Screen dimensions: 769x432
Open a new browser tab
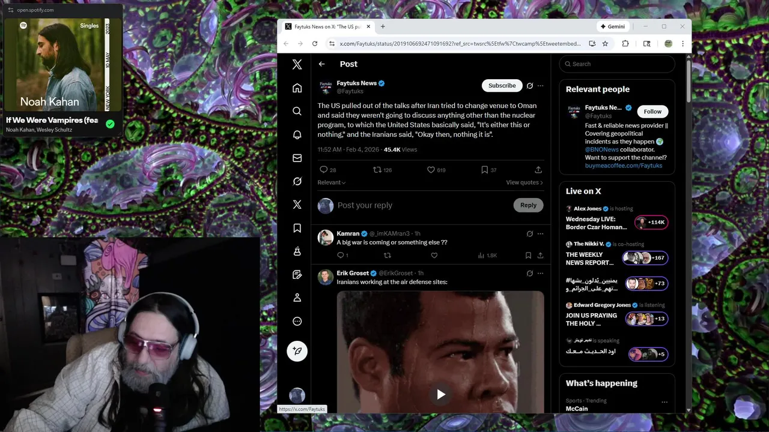coord(383,26)
